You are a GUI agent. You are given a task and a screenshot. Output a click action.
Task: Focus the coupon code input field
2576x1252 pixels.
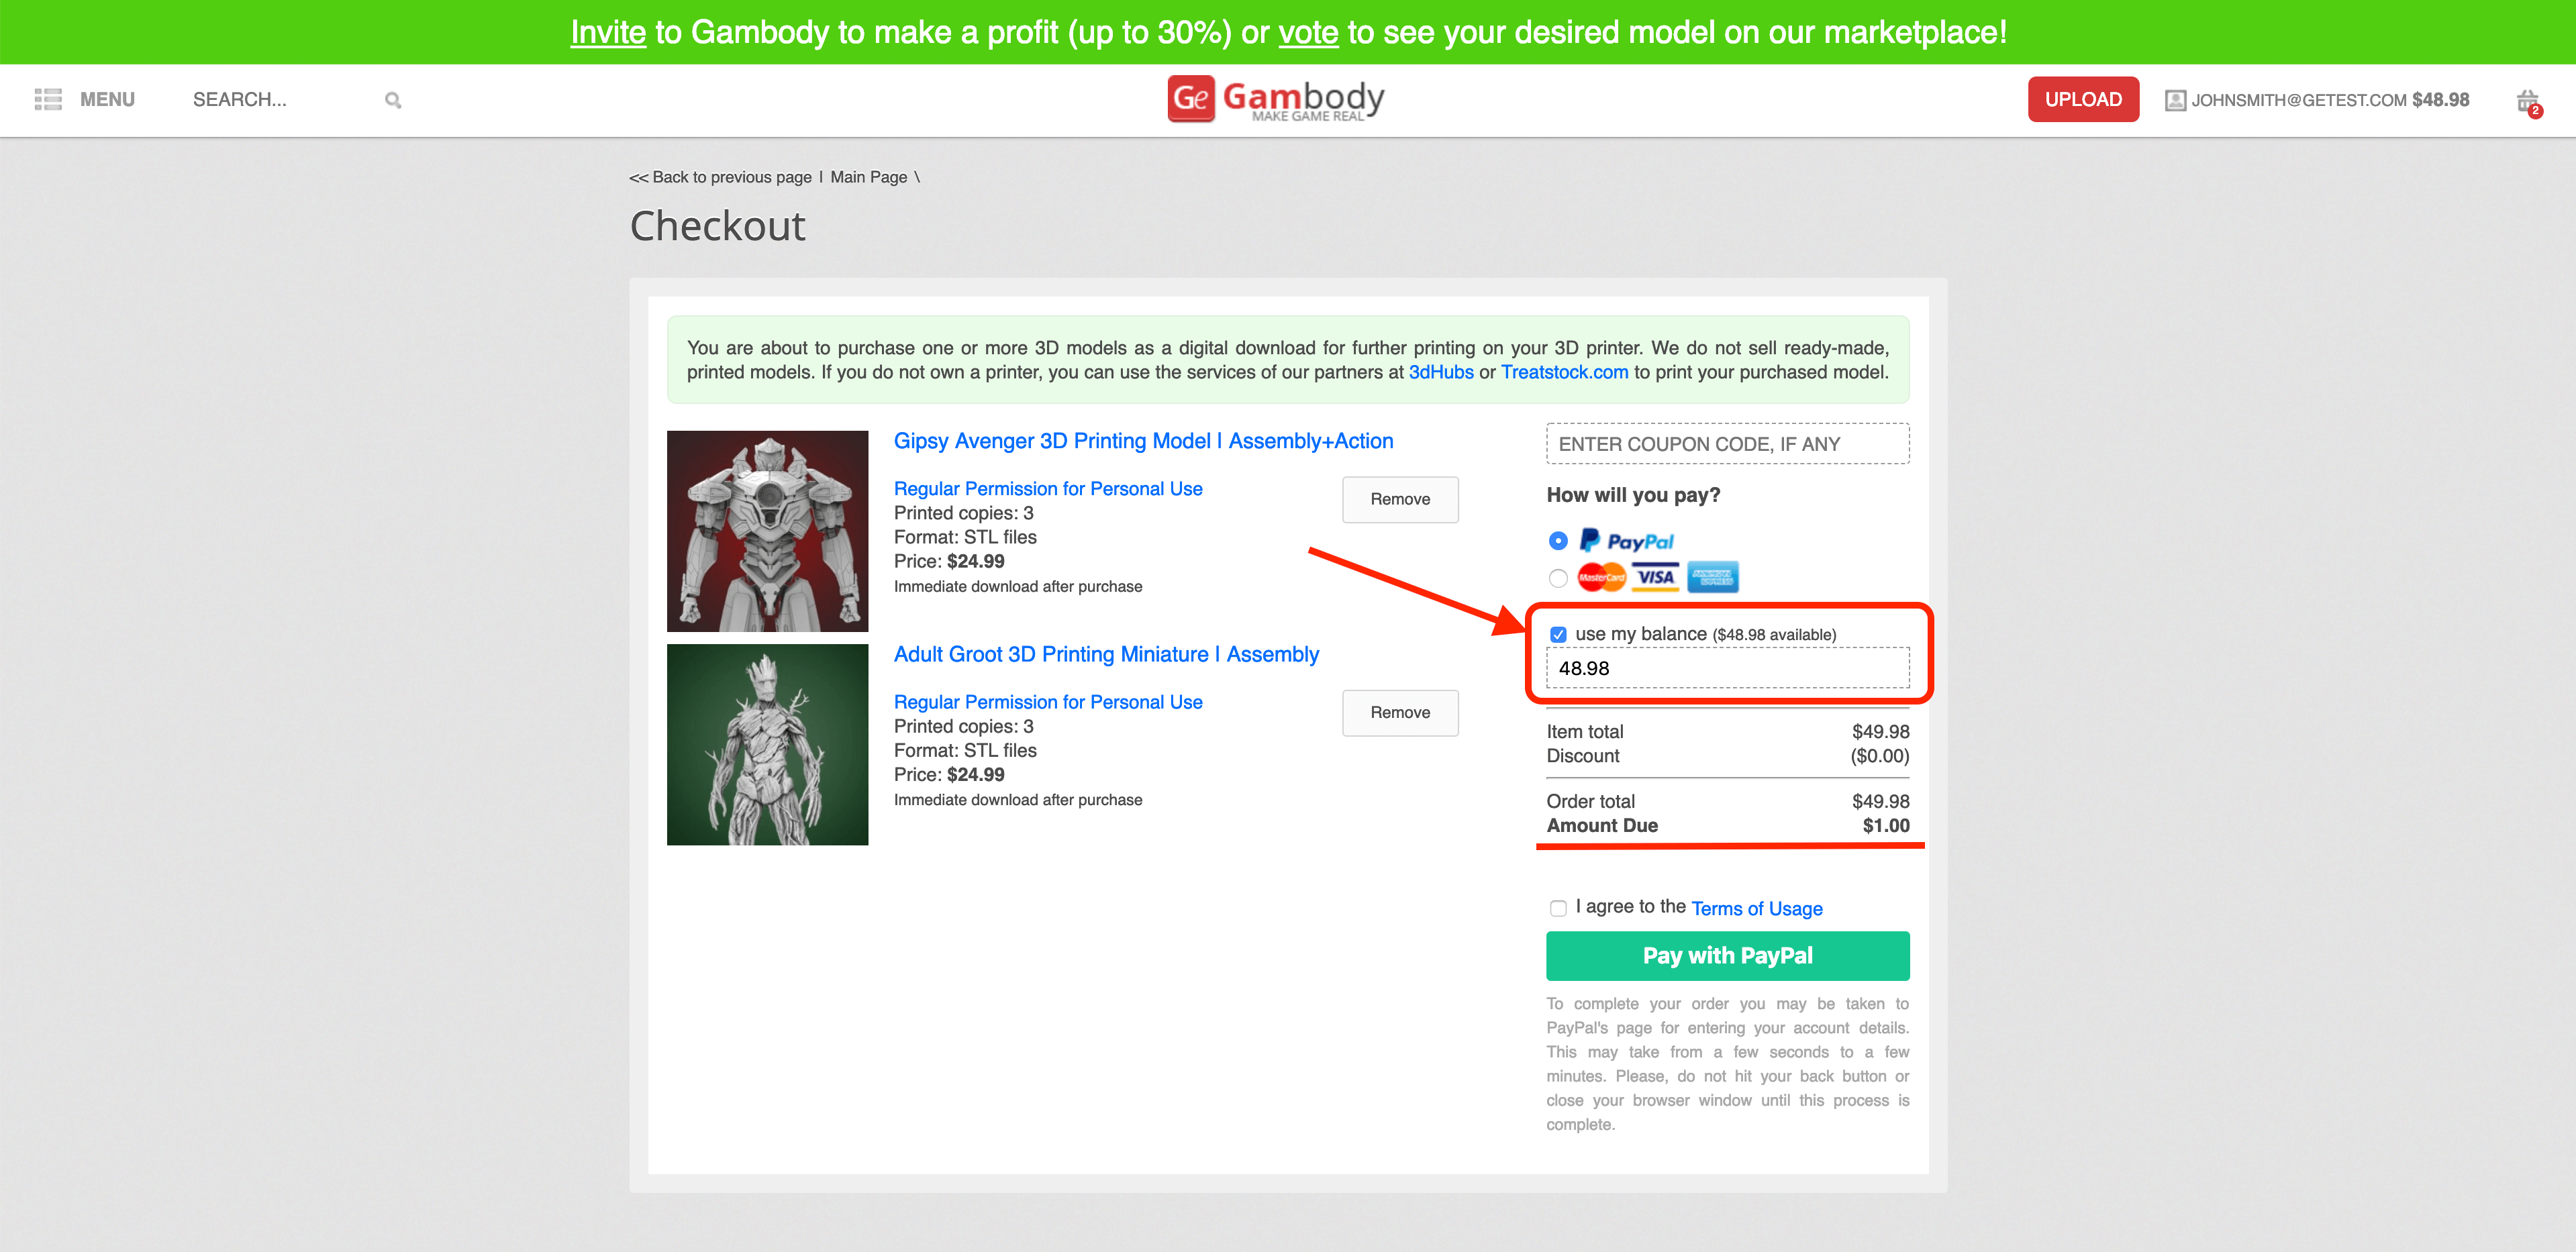pos(1727,444)
